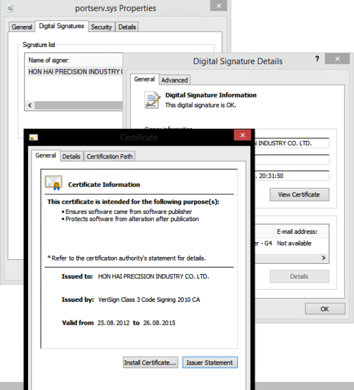Viewport: 354px width, 390px height.
Task: Close the Digital Signature Details dialog
Action: [337, 59]
